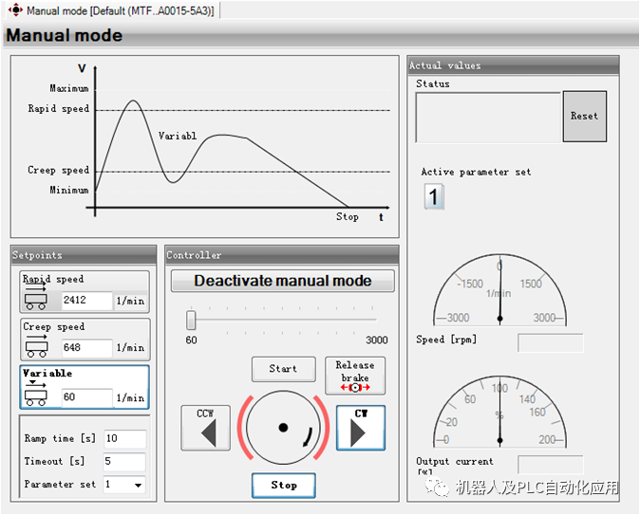Click the Actual values panel header
Viewport: 640px width, 515px height.
513,65
